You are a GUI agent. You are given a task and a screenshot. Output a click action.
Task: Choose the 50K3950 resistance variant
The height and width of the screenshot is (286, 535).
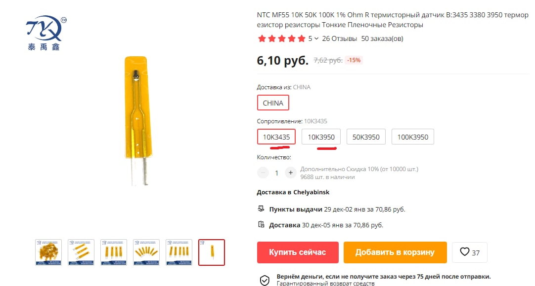tap(366, 137)
